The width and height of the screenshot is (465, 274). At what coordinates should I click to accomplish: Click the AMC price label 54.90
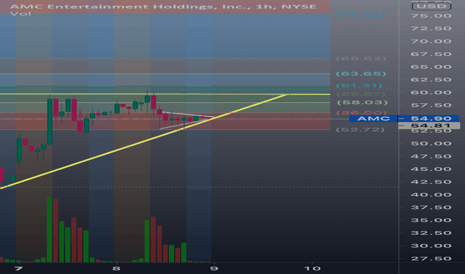point(432,119)
